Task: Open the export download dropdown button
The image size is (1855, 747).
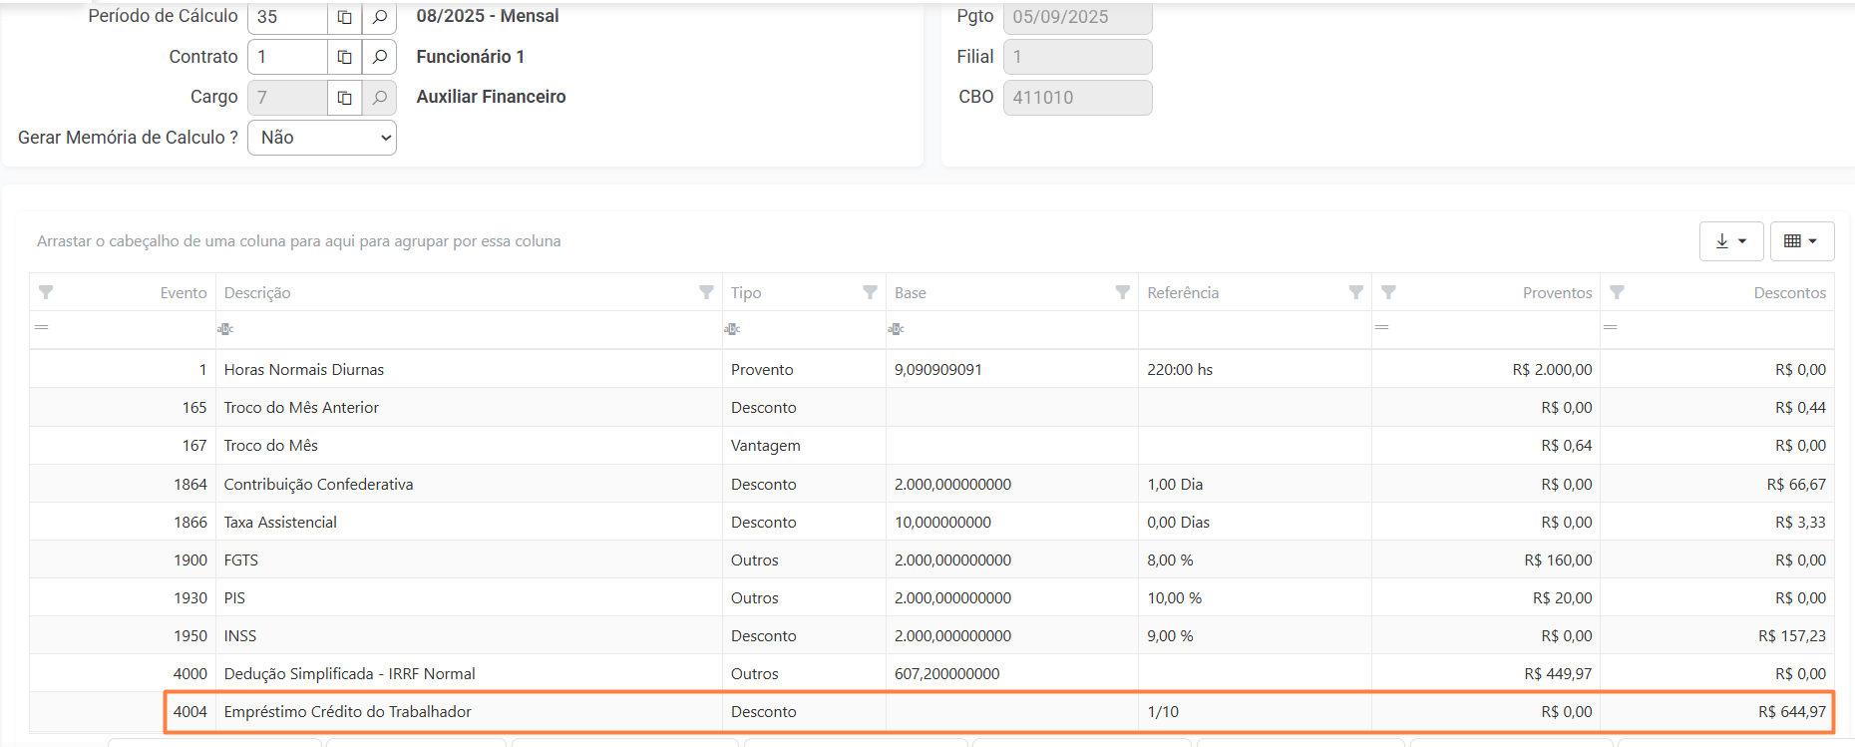Action: tap(1731, 241)
